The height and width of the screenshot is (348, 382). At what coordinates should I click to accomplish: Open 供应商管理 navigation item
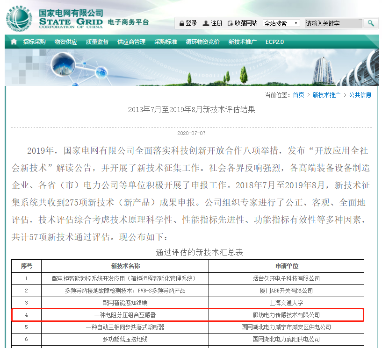[x=131, y=42]
